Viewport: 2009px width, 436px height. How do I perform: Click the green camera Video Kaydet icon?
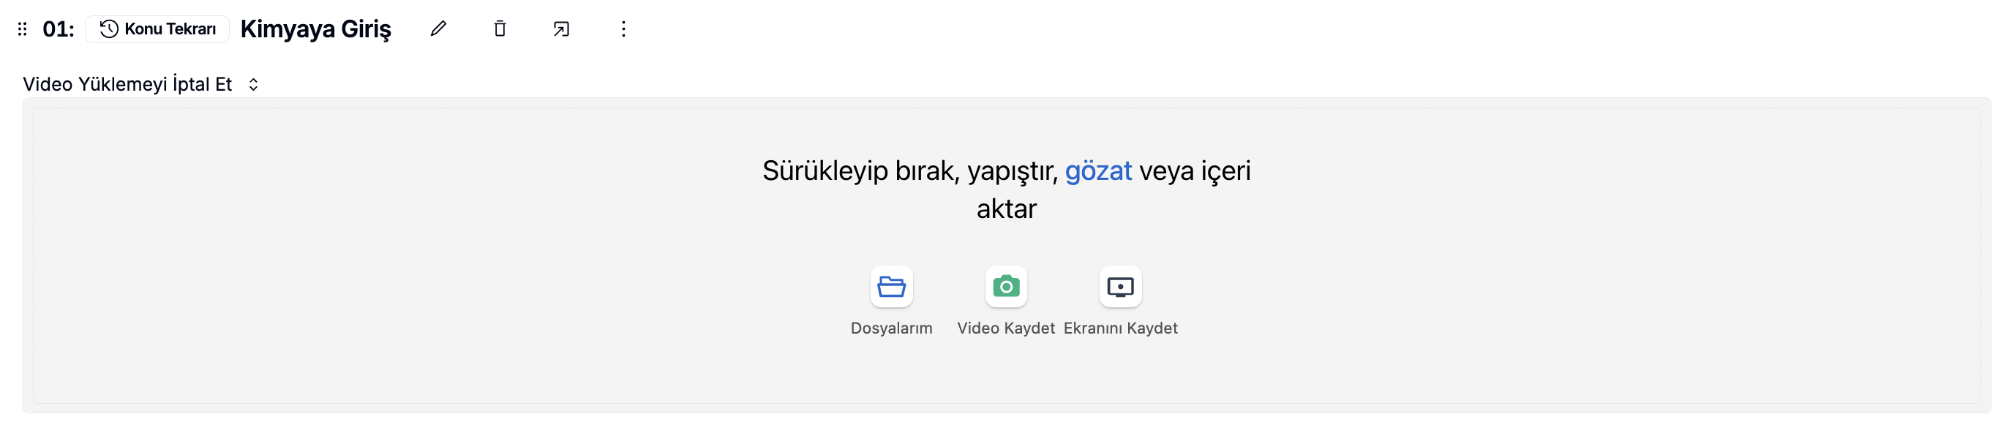pos(1006,286)
